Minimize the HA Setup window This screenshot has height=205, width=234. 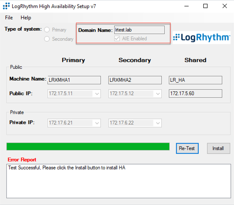[x=187, y=6]
